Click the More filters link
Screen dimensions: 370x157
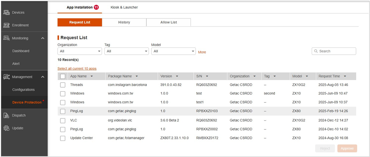202,52
